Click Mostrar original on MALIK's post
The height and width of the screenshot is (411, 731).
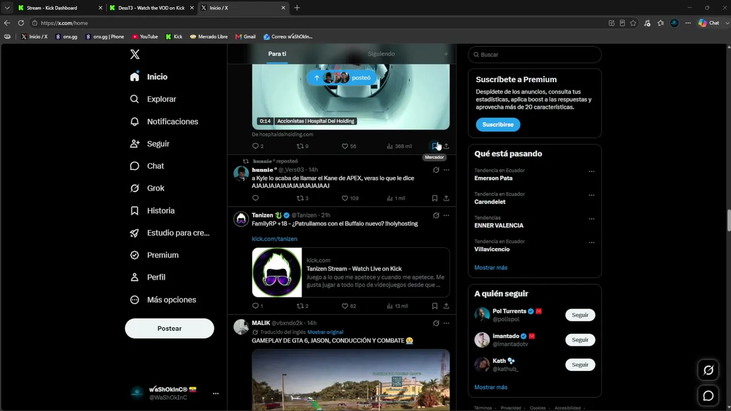(326, 332)
